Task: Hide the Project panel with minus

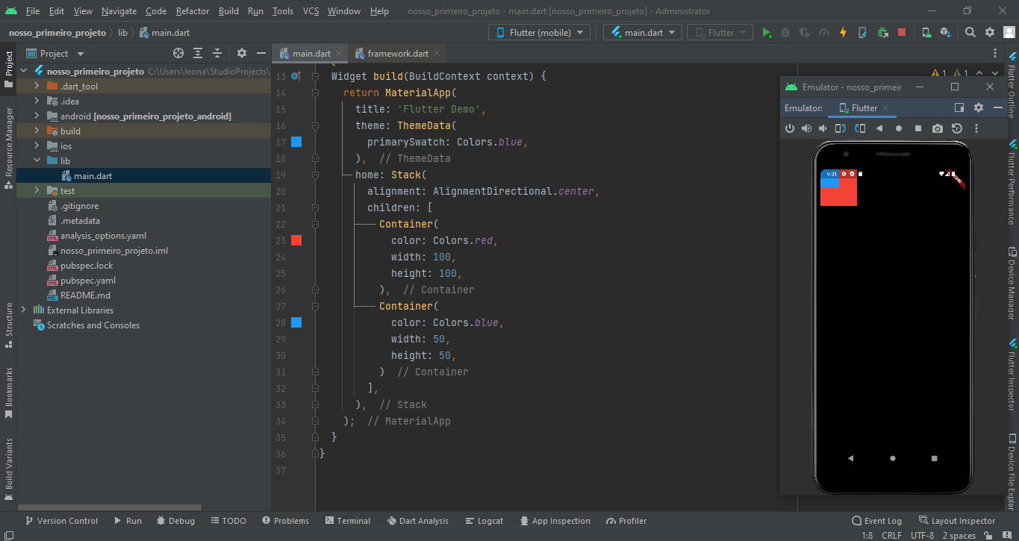Action: coord(261,53)
